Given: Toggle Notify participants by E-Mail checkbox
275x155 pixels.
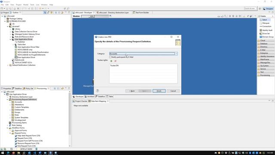Looking at the screenshot, I should (110, 57).
